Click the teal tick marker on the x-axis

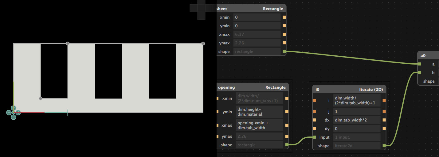click(x=68, y=112)
